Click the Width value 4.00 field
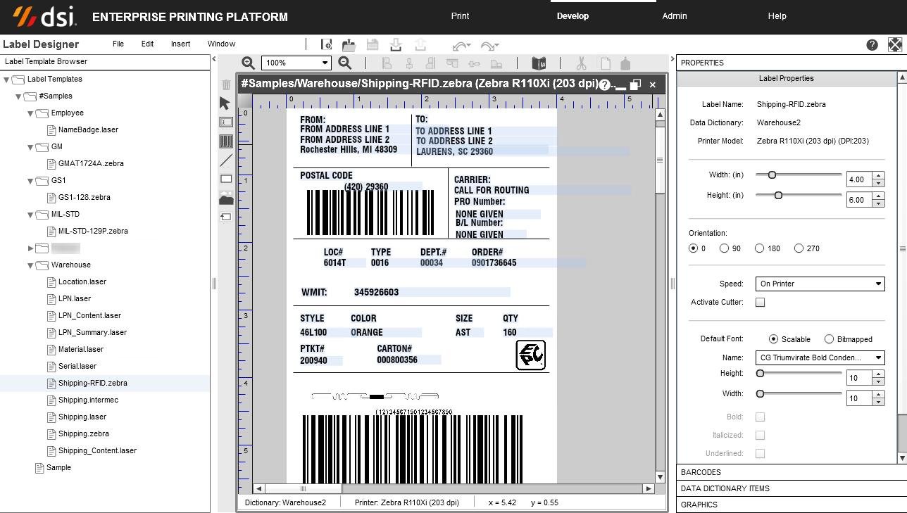This screenshot has height=513, width=907. click(x=859, y=179)
